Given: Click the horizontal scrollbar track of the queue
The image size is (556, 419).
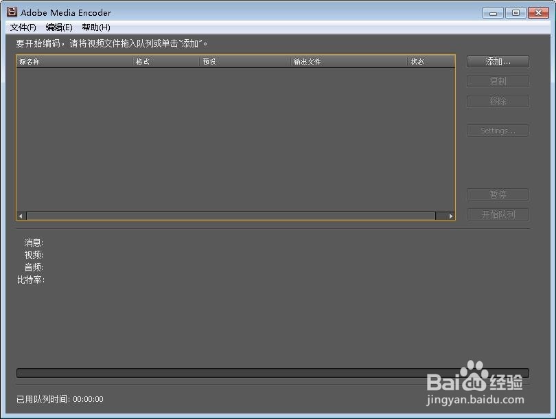Looking at the screenshot, I should 231,216.
